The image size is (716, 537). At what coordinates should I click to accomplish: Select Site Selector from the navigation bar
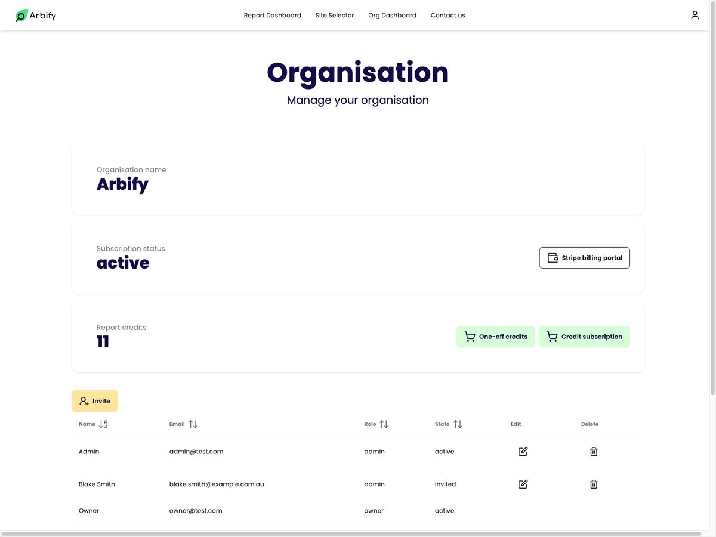pos(335,15)
